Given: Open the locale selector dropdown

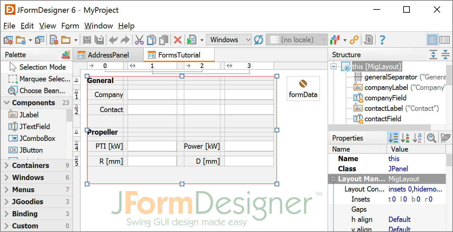Looking at the screenshot, I should (x=297, y=40).
